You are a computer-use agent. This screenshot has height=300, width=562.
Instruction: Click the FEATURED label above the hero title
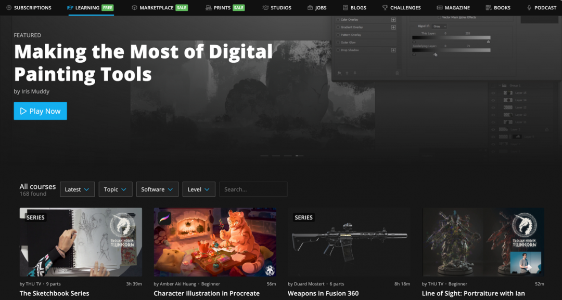pyautogui.click(x=28, y=35)
